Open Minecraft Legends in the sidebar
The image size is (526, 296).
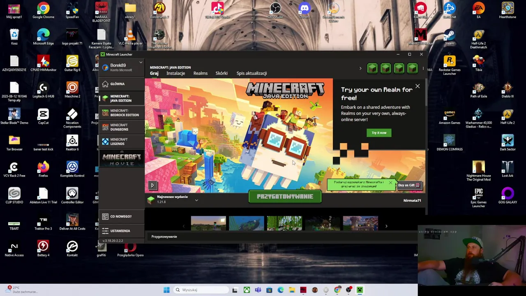click(121, 141)
